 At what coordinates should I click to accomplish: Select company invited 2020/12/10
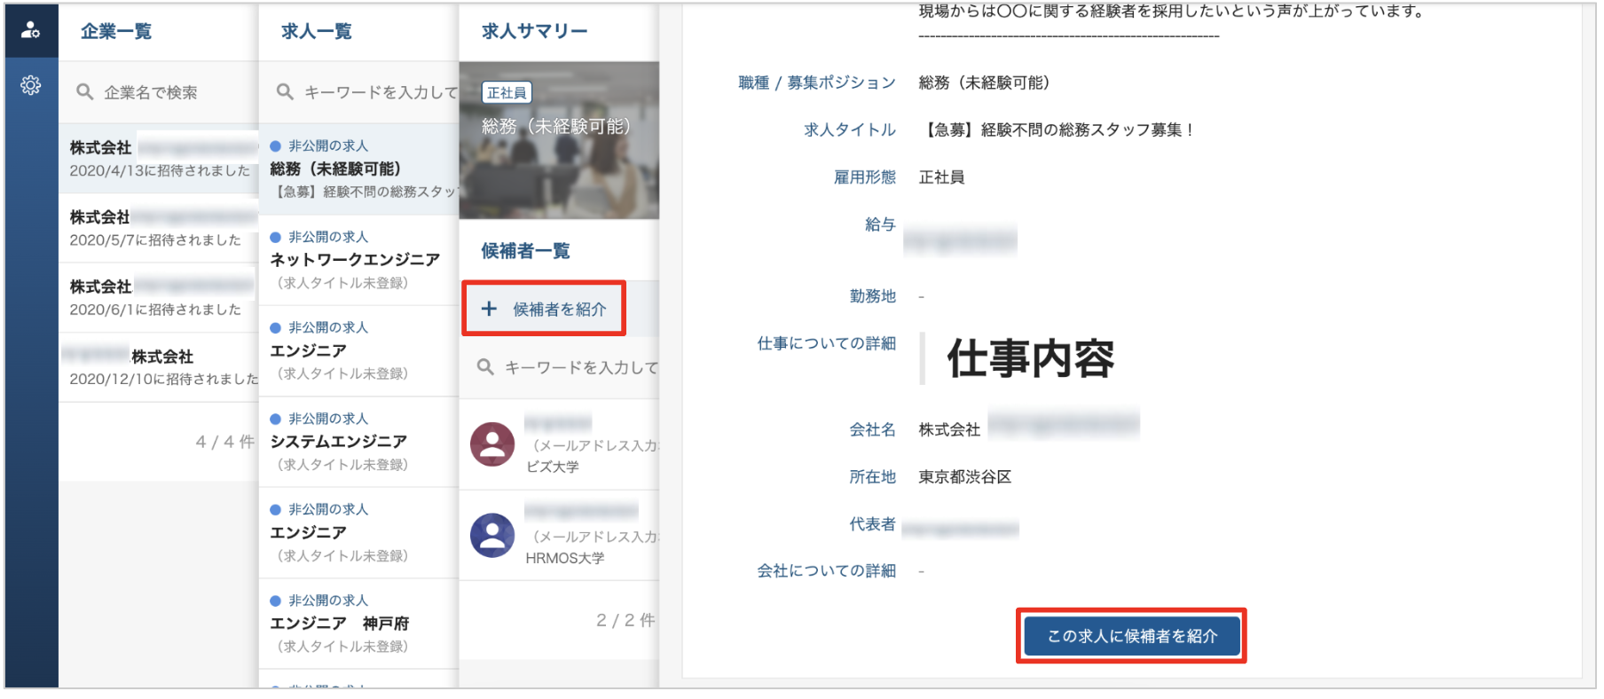159,367
